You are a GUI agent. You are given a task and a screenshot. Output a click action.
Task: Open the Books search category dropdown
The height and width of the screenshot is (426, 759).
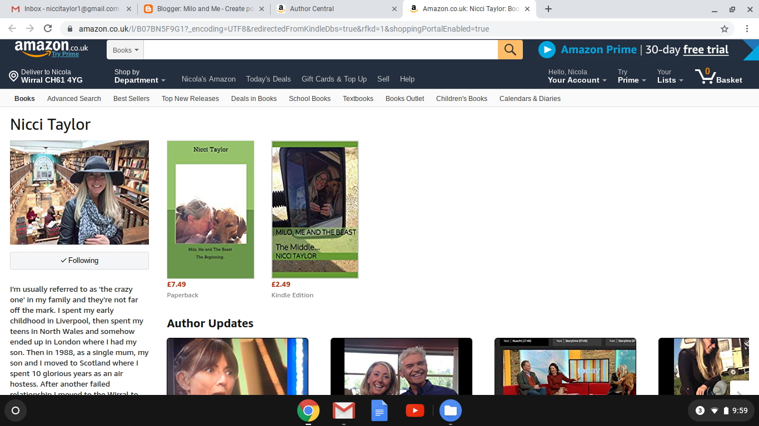point(125,50)
